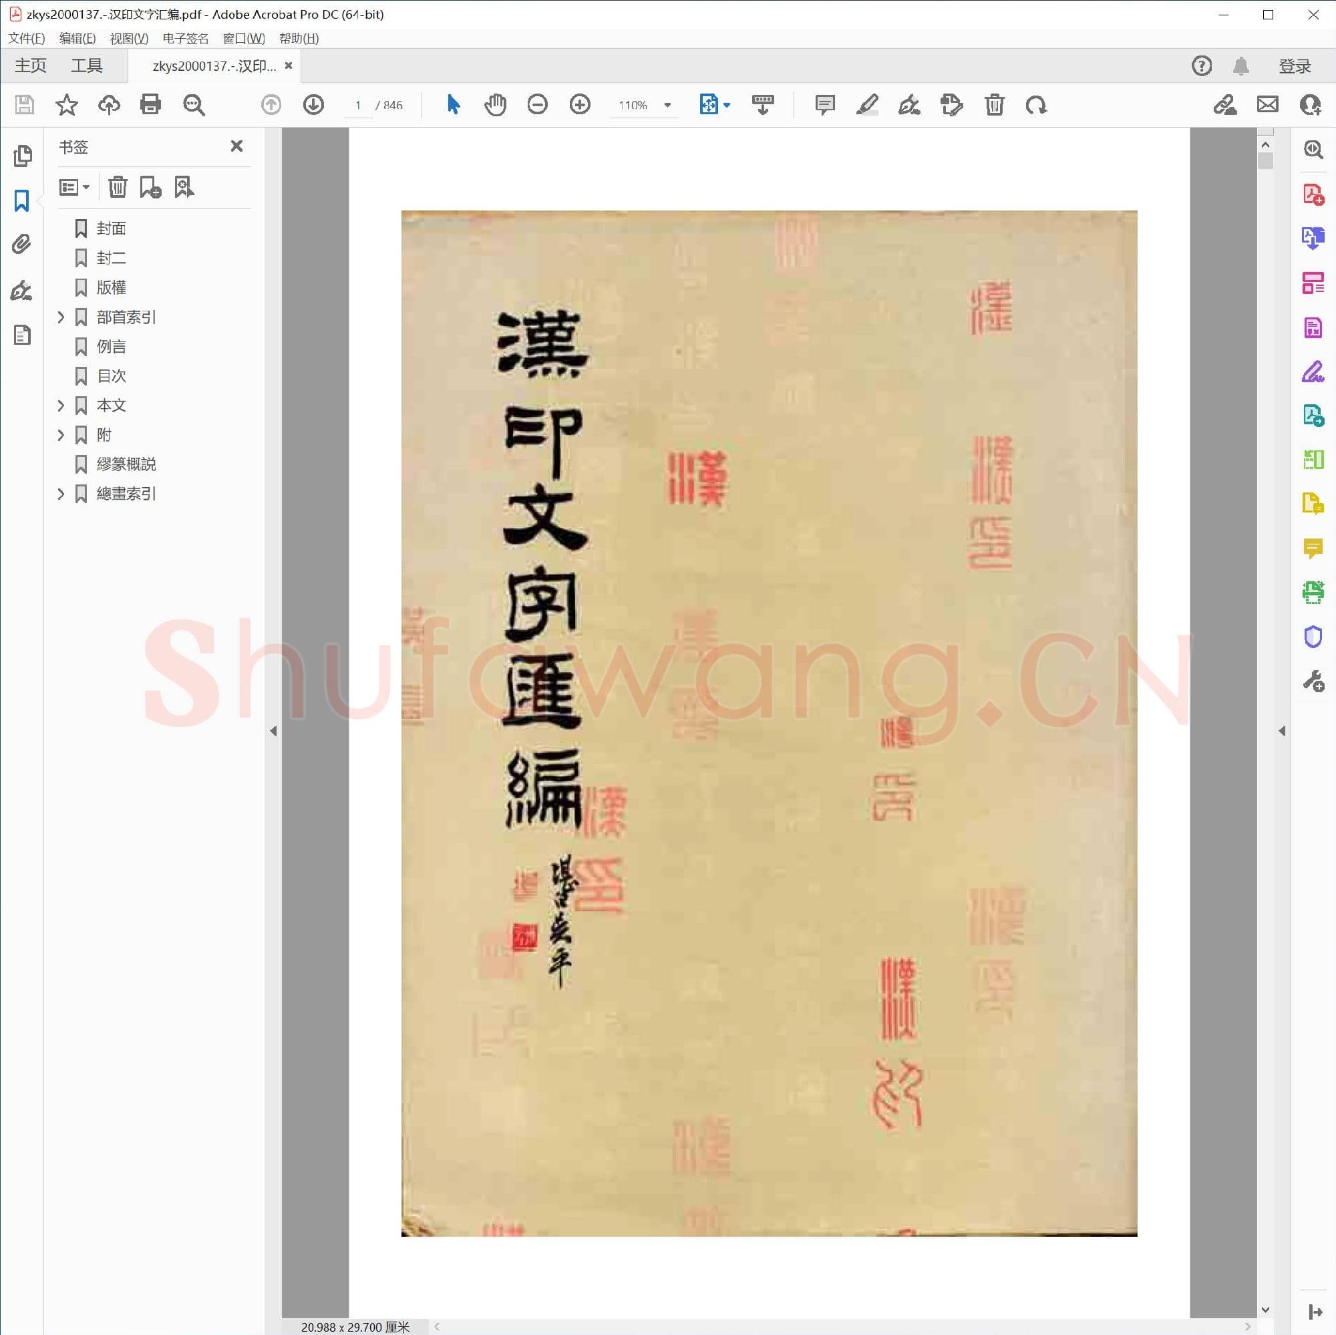
Task: Open the Attachments panel via paperclip icon
Action: (x=21, y=245)
